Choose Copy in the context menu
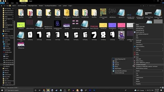Screen dimensions: 164x92 click(137, 75)
